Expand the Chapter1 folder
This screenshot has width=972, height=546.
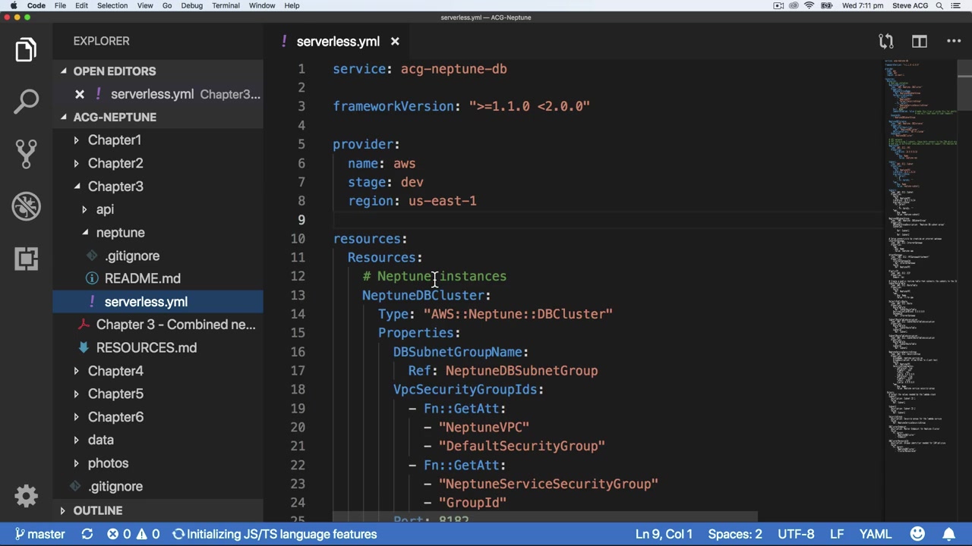coord(114,140)
